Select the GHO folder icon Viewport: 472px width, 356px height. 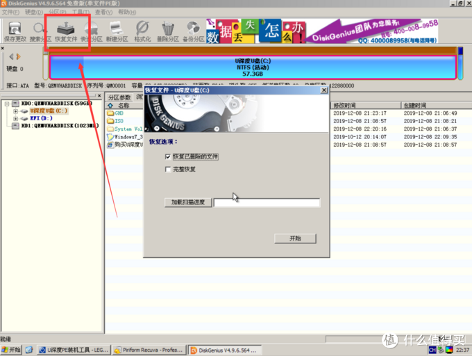click(110, 113)
